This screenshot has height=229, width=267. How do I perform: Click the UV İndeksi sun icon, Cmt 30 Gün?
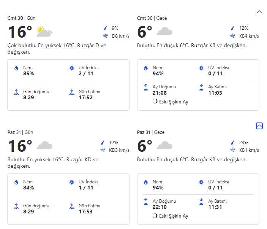[x=72, y=68]
